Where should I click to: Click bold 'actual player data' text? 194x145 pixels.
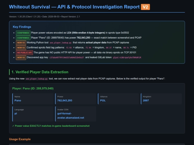tap(96, 43)
